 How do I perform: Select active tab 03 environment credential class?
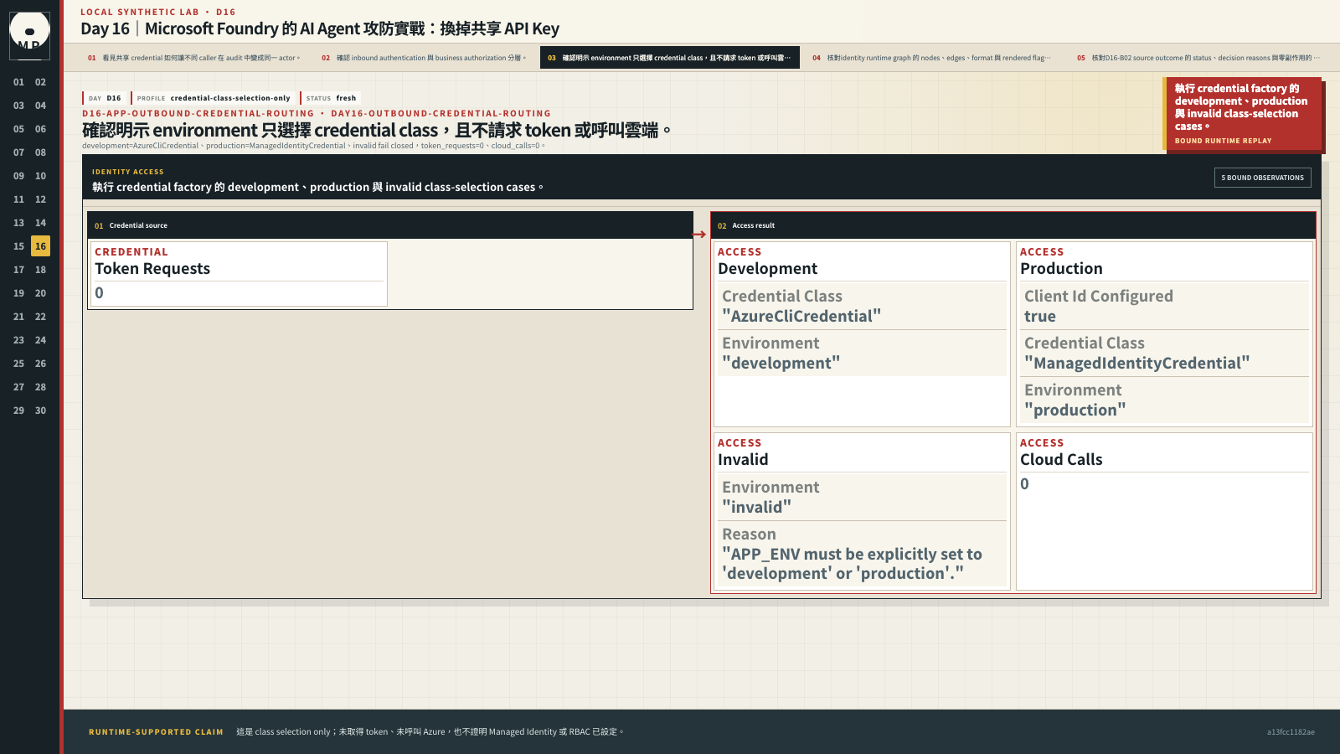pos(669,58)
